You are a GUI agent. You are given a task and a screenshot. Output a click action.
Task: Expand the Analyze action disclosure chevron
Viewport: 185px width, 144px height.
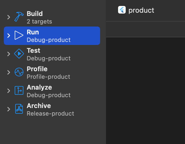click(9, 91)
